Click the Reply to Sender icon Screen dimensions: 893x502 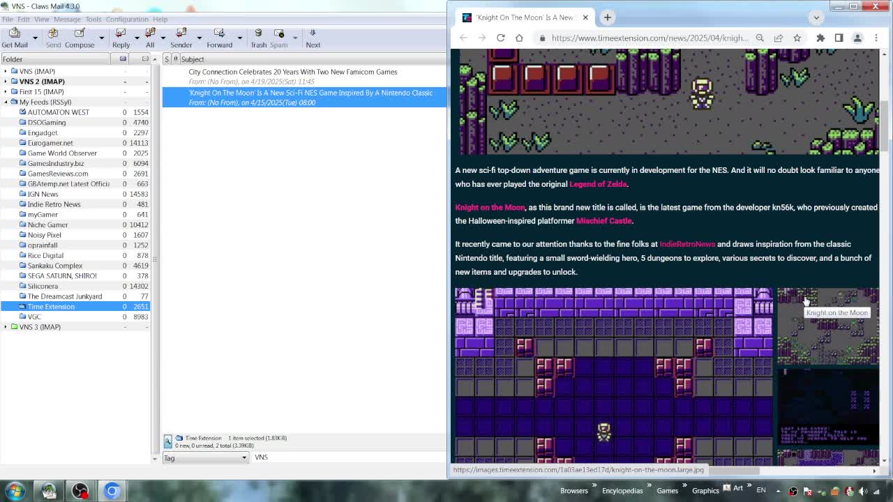(x=181, y=33)
